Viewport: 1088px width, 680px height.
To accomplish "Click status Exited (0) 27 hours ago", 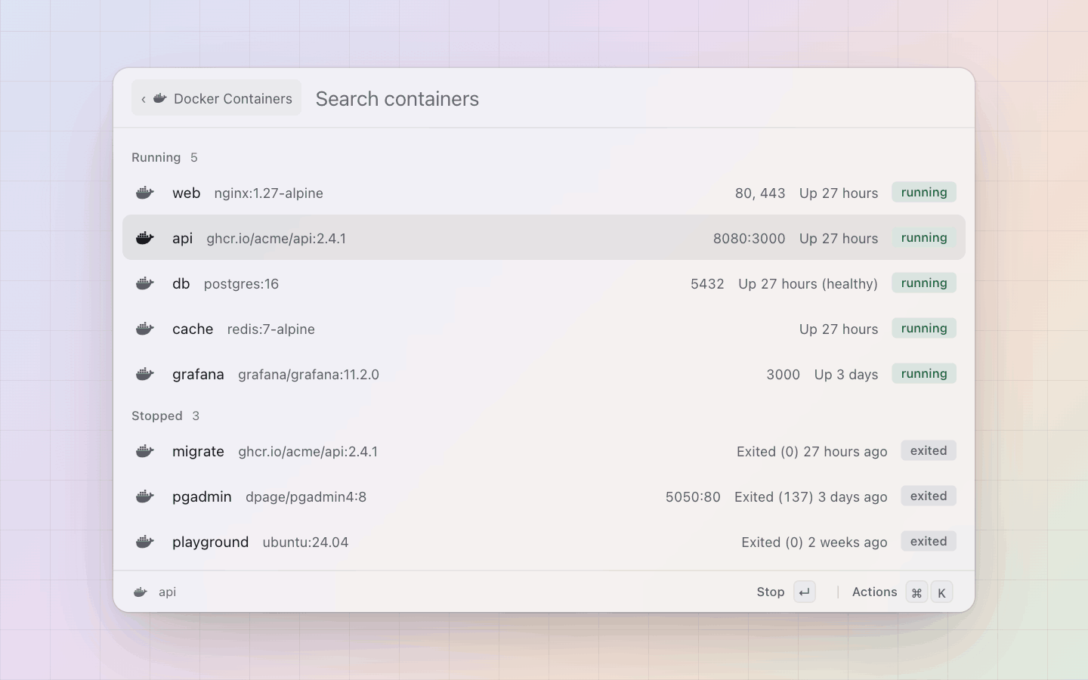I will coord(812,451).
